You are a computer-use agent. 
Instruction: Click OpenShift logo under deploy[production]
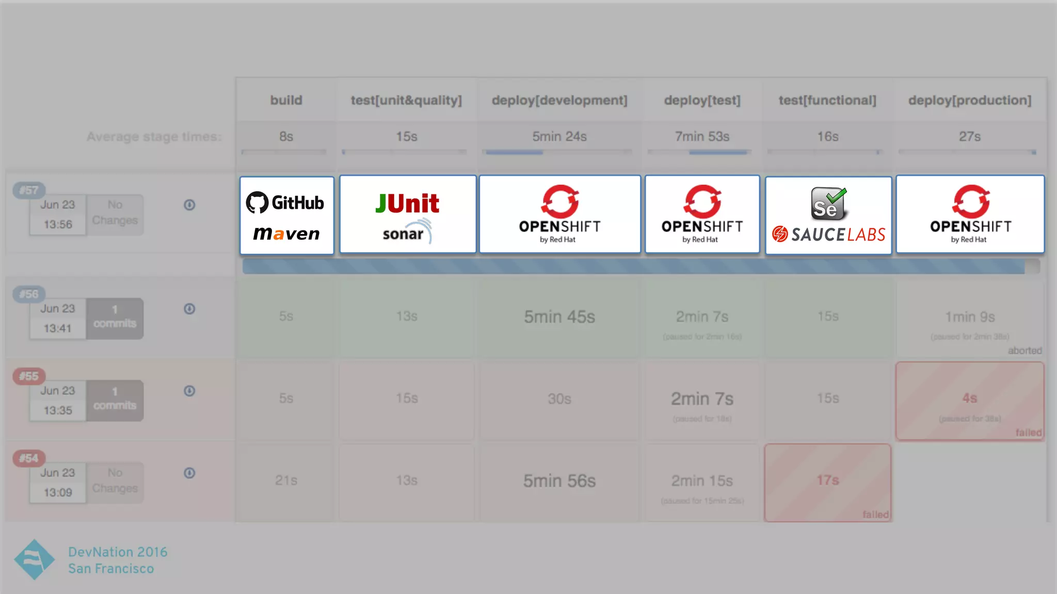click(x=970, y=214)
